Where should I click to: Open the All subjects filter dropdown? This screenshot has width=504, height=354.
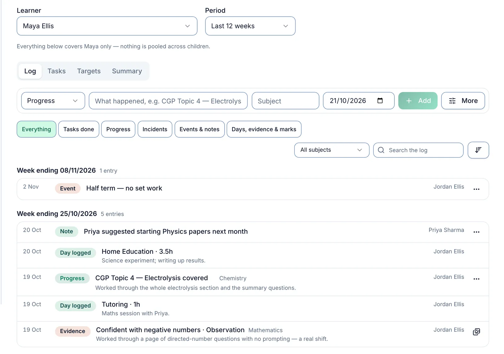[332, 150]
